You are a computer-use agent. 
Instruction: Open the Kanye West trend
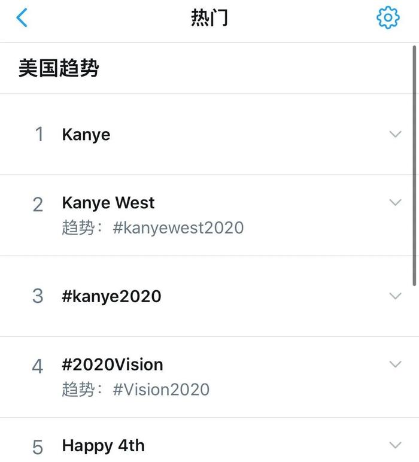click(108, 203)
